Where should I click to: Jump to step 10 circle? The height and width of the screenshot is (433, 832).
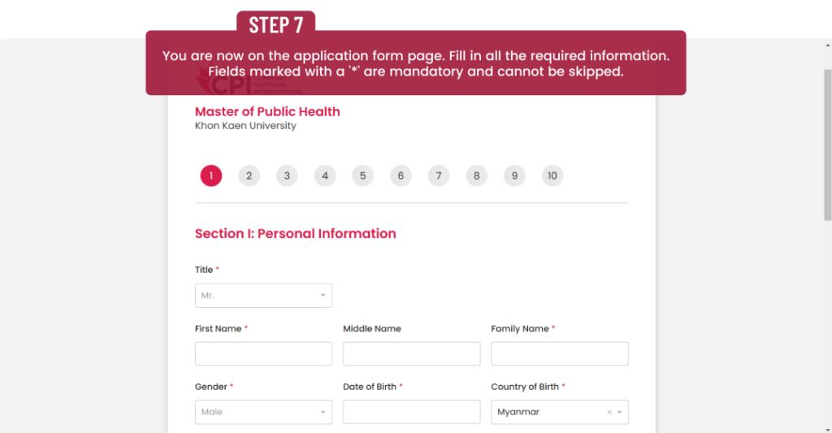552,175
